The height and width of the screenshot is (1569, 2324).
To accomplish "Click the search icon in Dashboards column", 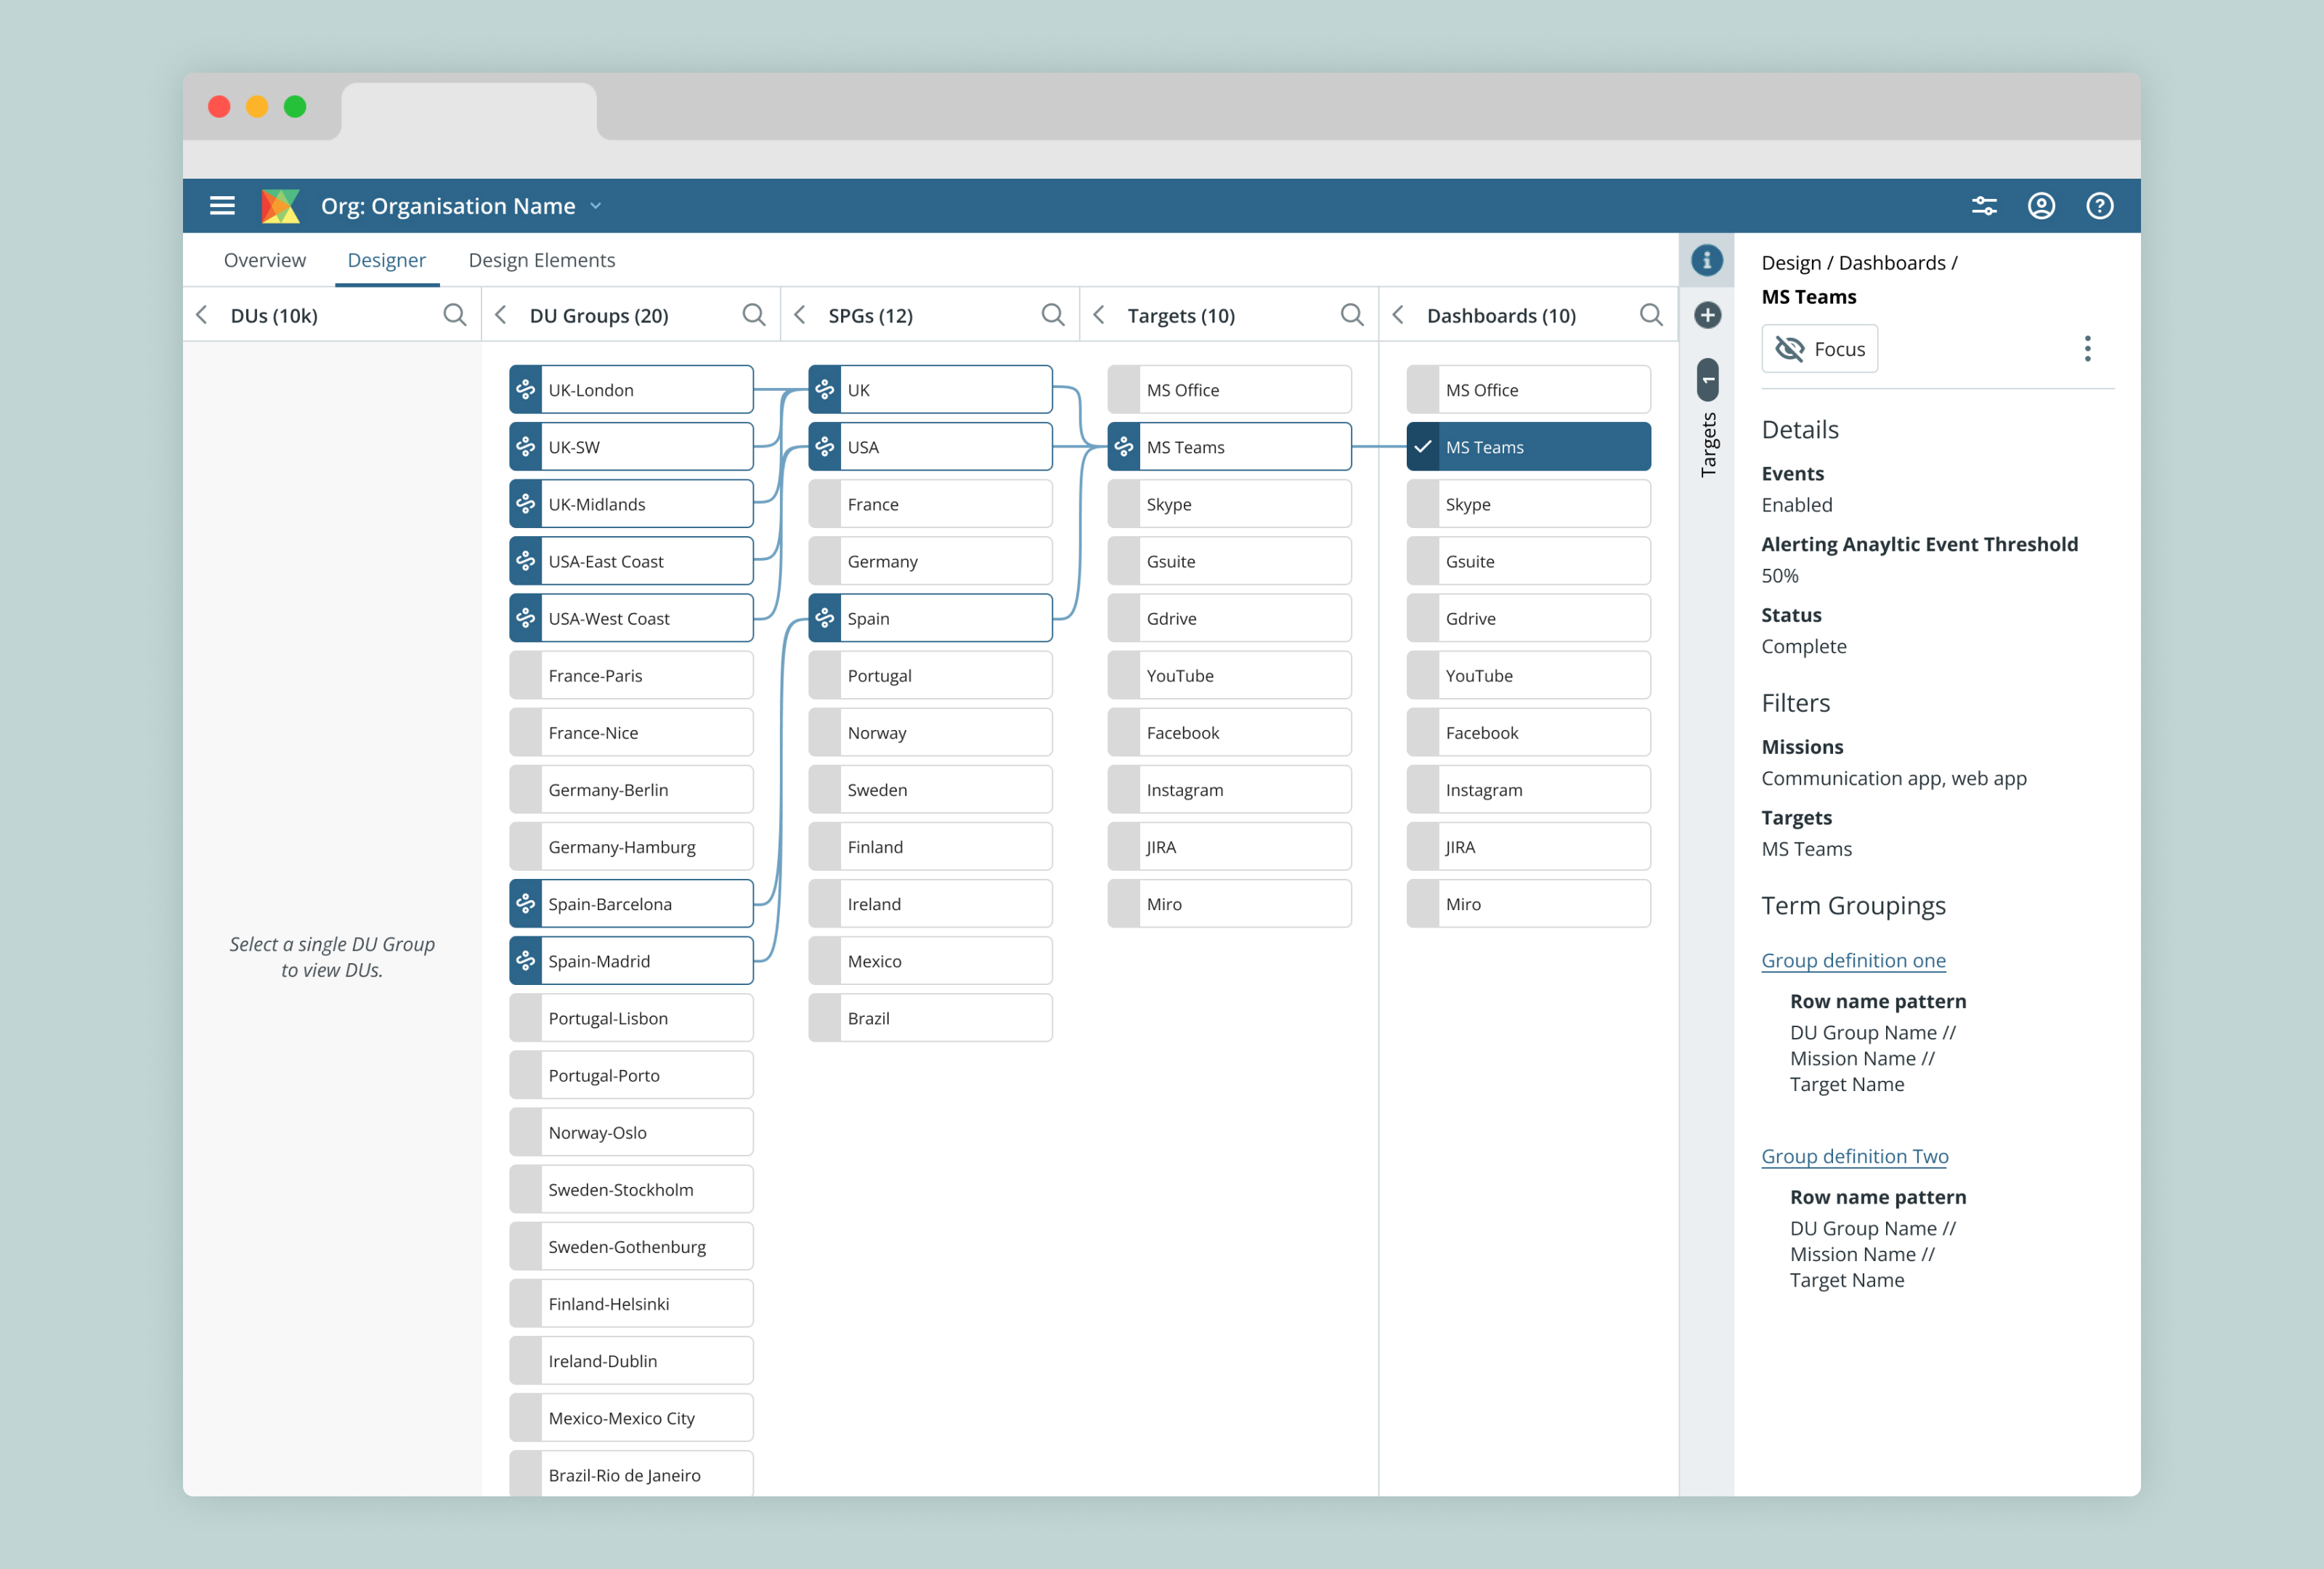I will [x=1651, y=315].
